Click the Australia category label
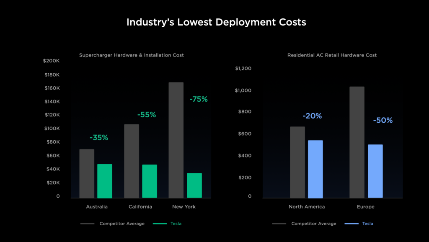Image resolution: width=429 pixels, height=242 pixels. tap(97, 207)
